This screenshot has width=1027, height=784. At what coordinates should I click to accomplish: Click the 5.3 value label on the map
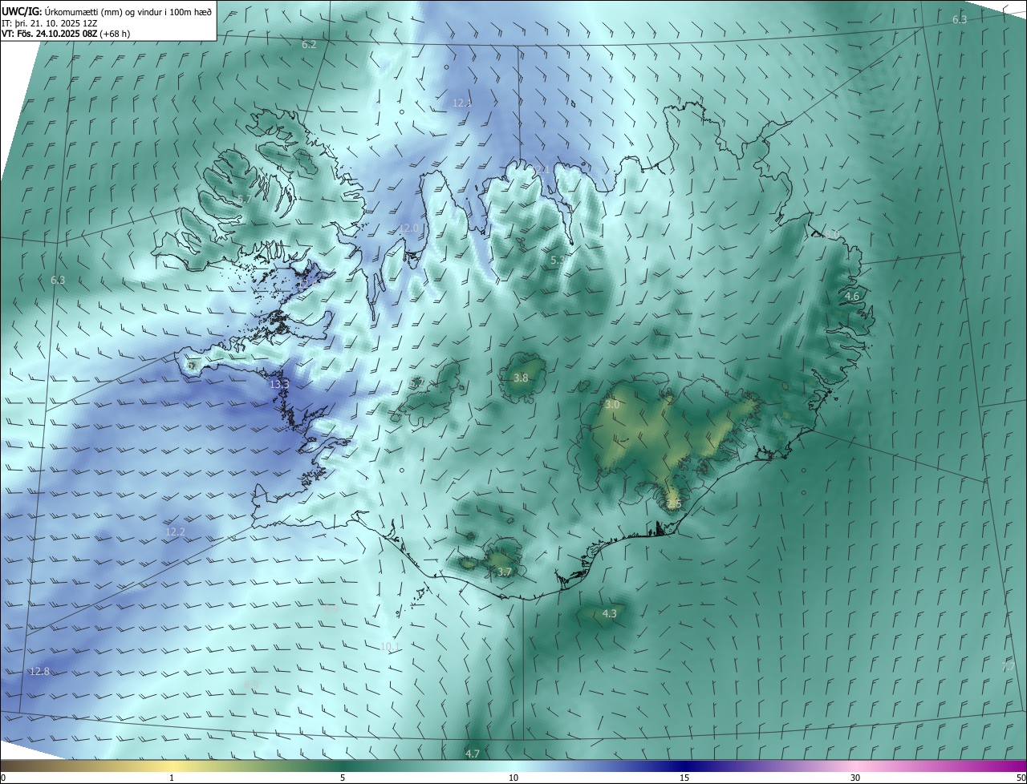pyautogui.click(x=558, y=261)
